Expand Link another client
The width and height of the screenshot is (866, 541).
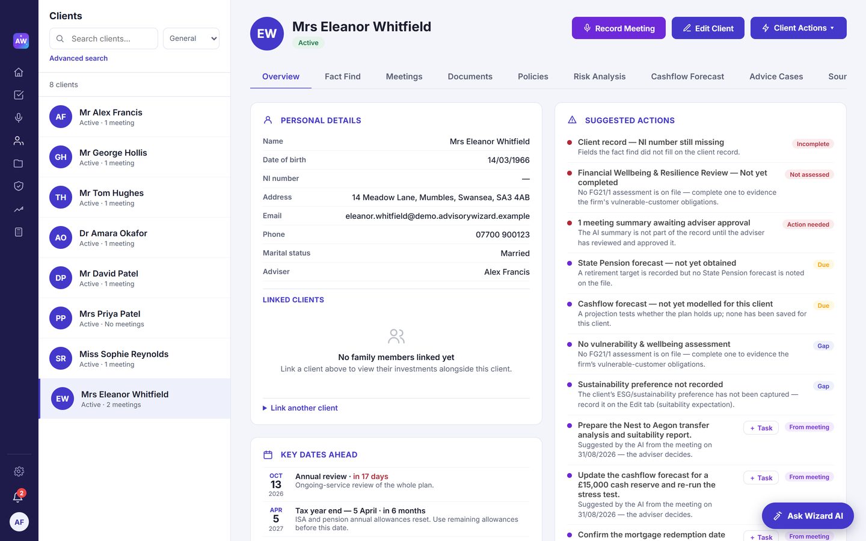(x=300, y=408)
